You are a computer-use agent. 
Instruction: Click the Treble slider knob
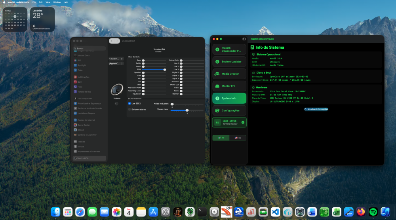tap(143, 63)
